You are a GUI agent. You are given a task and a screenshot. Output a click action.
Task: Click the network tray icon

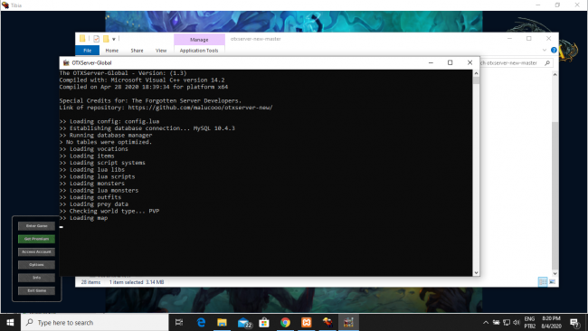point(507,322)
